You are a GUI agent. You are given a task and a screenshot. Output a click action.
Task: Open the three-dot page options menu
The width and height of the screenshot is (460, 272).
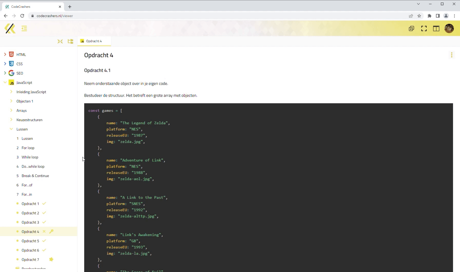452,55
